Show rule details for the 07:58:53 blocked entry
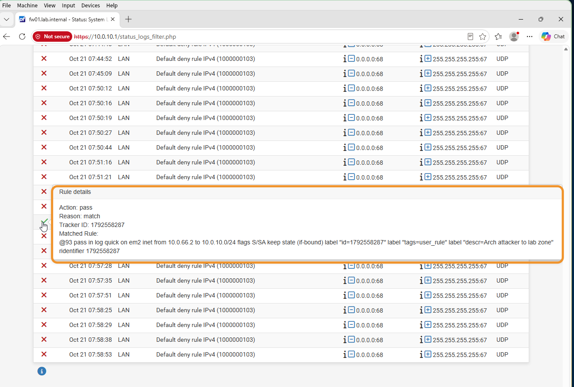This screenshot has width=574, height=387. pyautogui.click(x=44, y=354)
